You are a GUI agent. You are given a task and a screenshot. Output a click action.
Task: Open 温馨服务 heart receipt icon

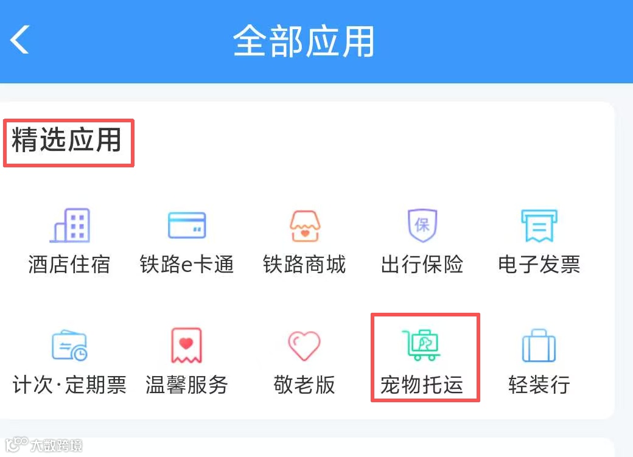[186, 345]
